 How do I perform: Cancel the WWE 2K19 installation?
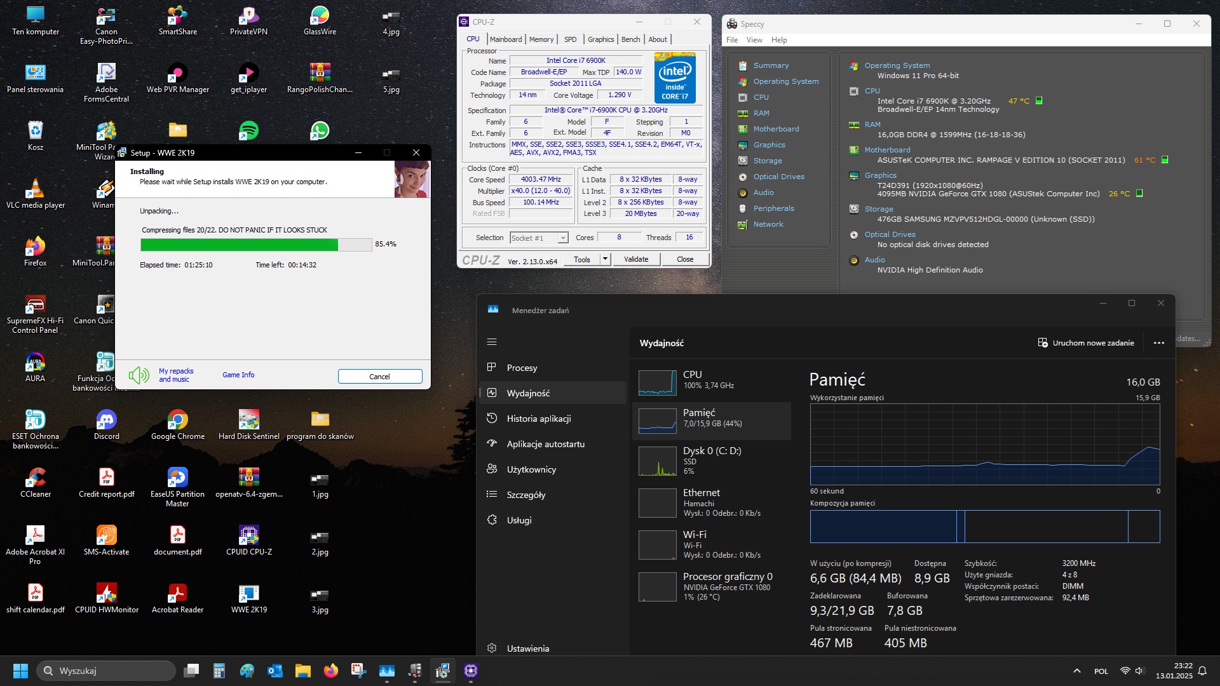[379, 377]
